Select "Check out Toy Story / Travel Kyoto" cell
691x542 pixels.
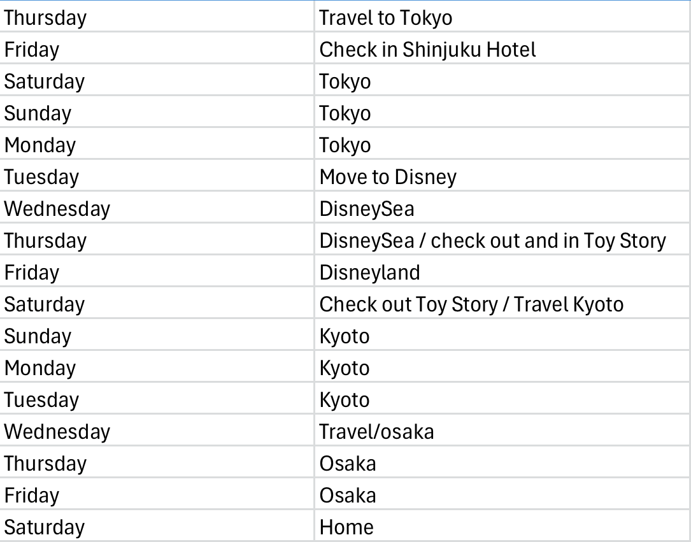pyautogui.click(x=471, y=304)
